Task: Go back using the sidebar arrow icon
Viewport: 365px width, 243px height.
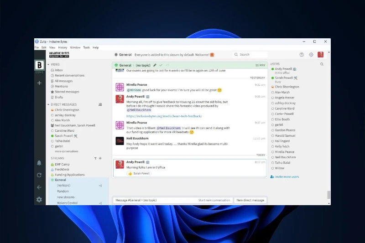Action: [39, 187]
